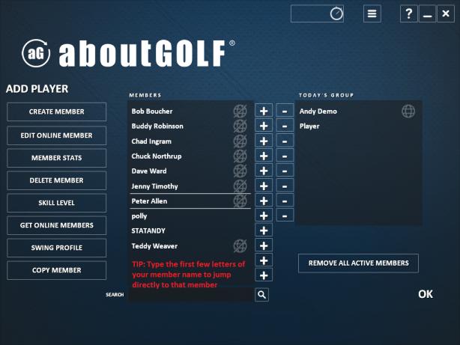Click offline globe icon for Bob Boucher

coord(240,111)
